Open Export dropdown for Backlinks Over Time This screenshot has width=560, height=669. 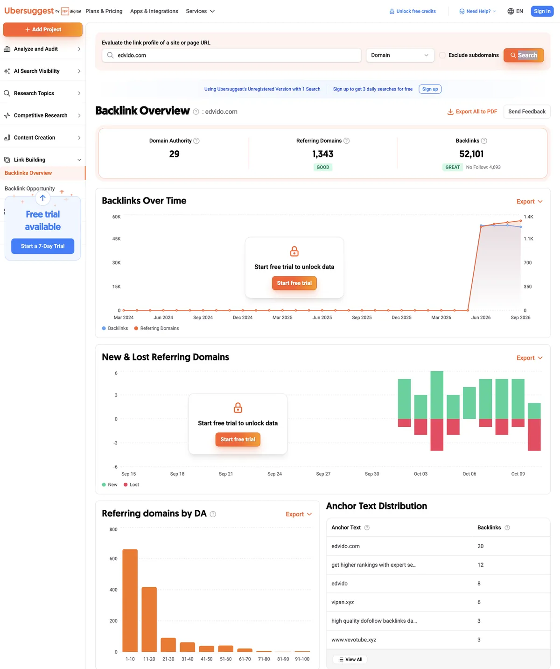tap(530, 202)
